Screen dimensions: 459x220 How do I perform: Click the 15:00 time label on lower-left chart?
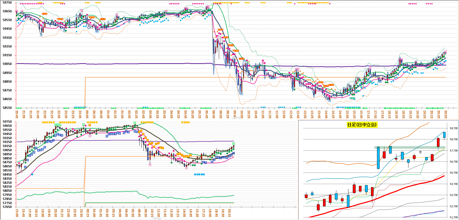[x=17, y=213]
